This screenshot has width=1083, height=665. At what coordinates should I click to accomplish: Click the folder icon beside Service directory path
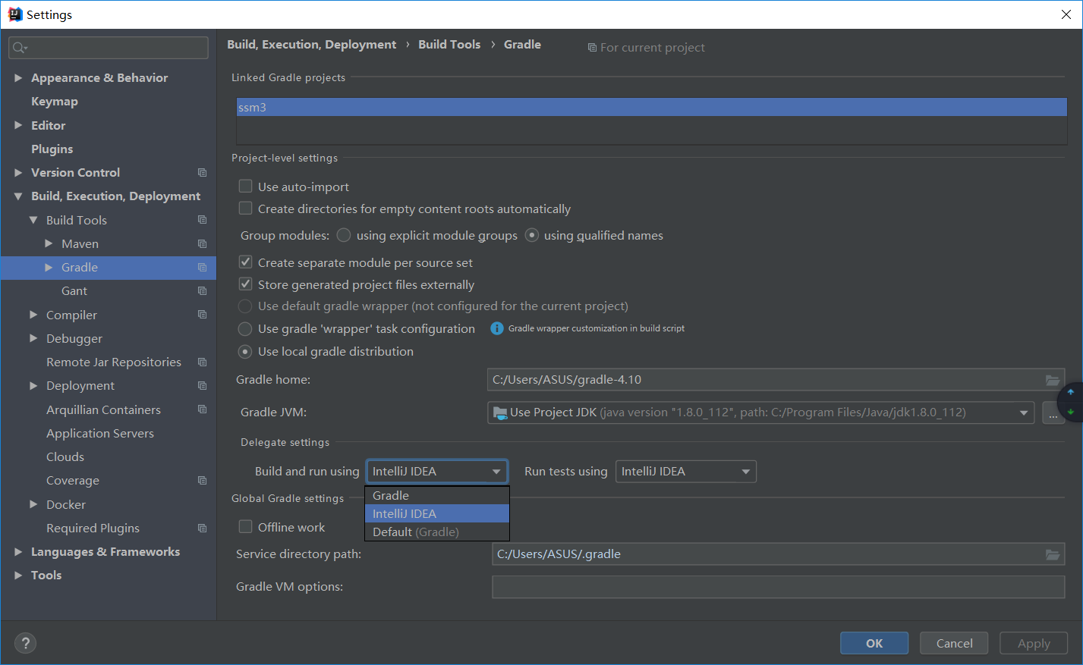pyautogui.click(x=1053, y=554)
